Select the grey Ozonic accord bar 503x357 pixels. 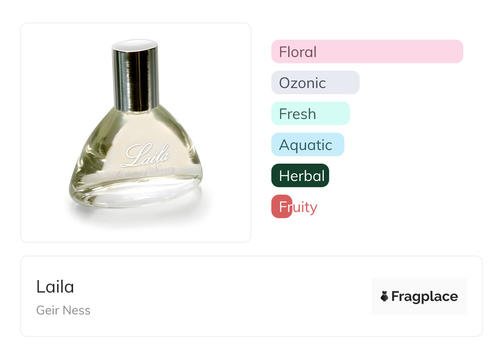(315, 83)
